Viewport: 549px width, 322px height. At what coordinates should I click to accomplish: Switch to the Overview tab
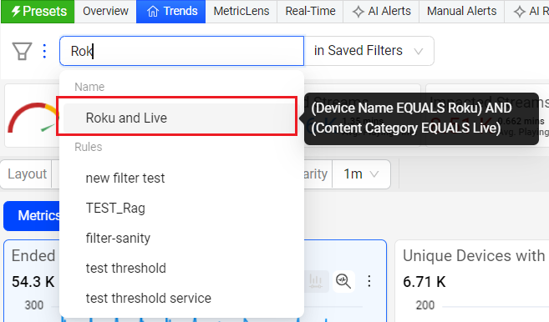coord(105,11)
